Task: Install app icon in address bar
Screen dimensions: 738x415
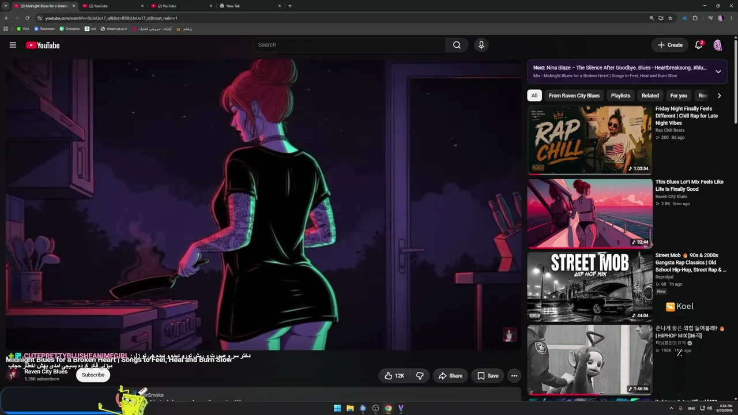Action: pyautogui.click(x=661, y=18)
